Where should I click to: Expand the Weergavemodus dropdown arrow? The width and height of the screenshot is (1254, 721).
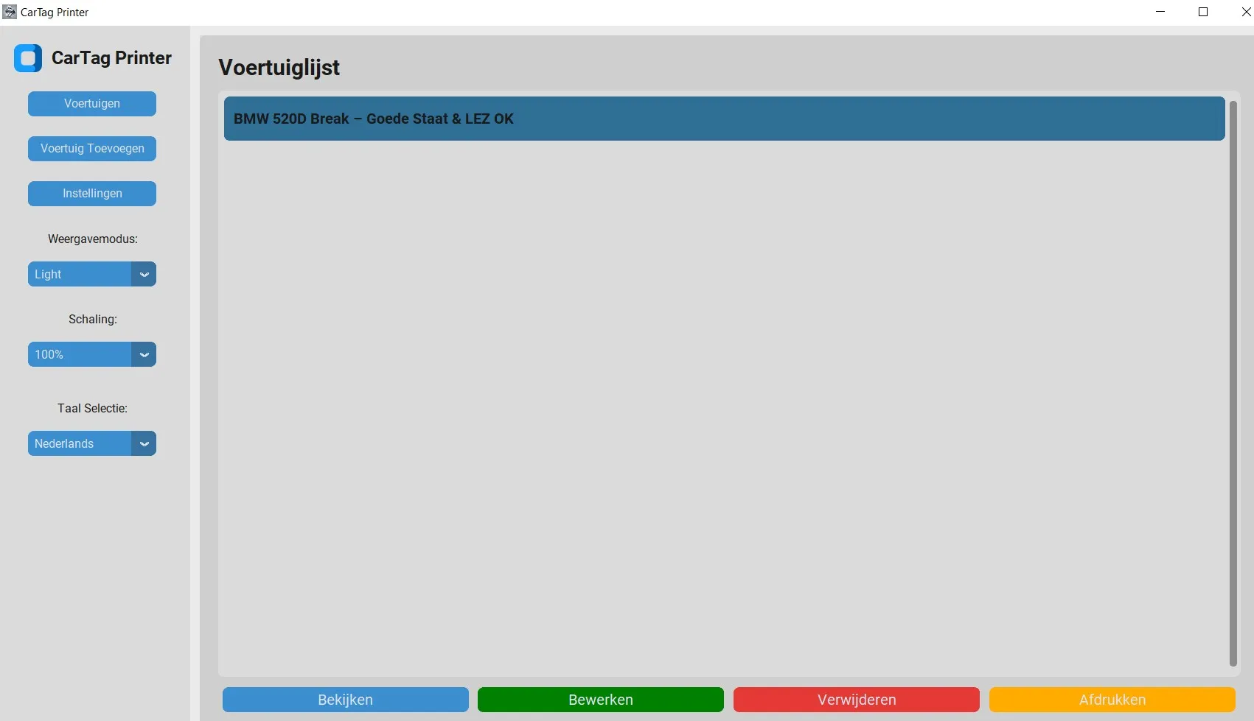[144, 274]
